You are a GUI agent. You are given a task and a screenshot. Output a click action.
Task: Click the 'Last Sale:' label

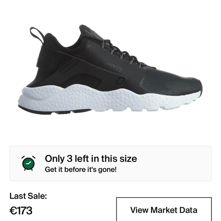click(x=28, y=196)
